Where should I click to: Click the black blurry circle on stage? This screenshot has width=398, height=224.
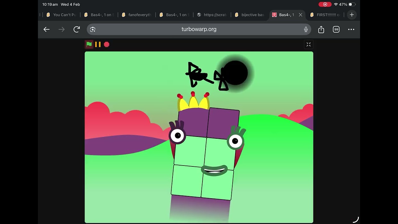(x=235, y=73)
